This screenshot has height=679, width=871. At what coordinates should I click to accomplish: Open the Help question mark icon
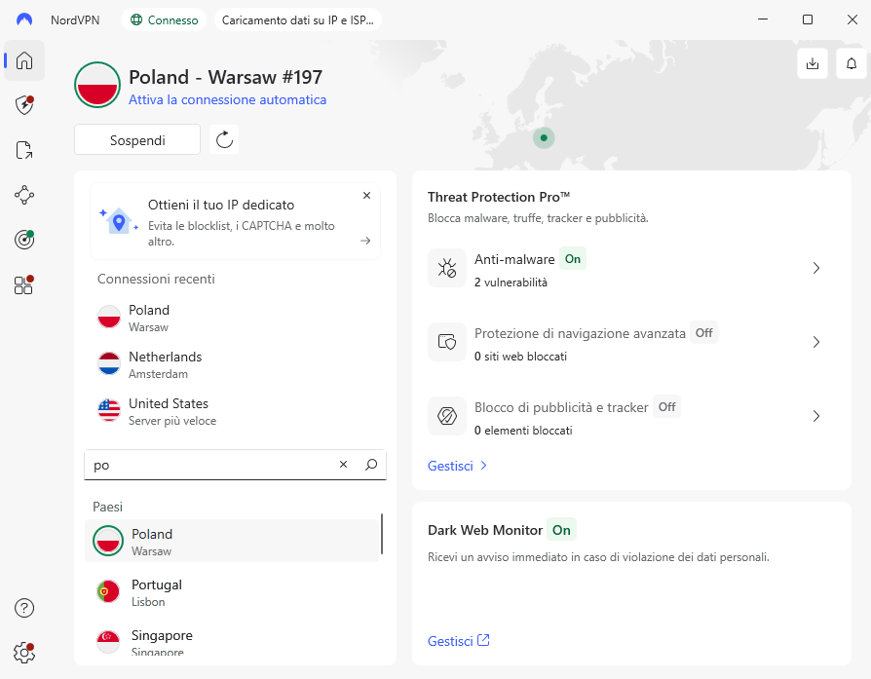tap(24, 608)
